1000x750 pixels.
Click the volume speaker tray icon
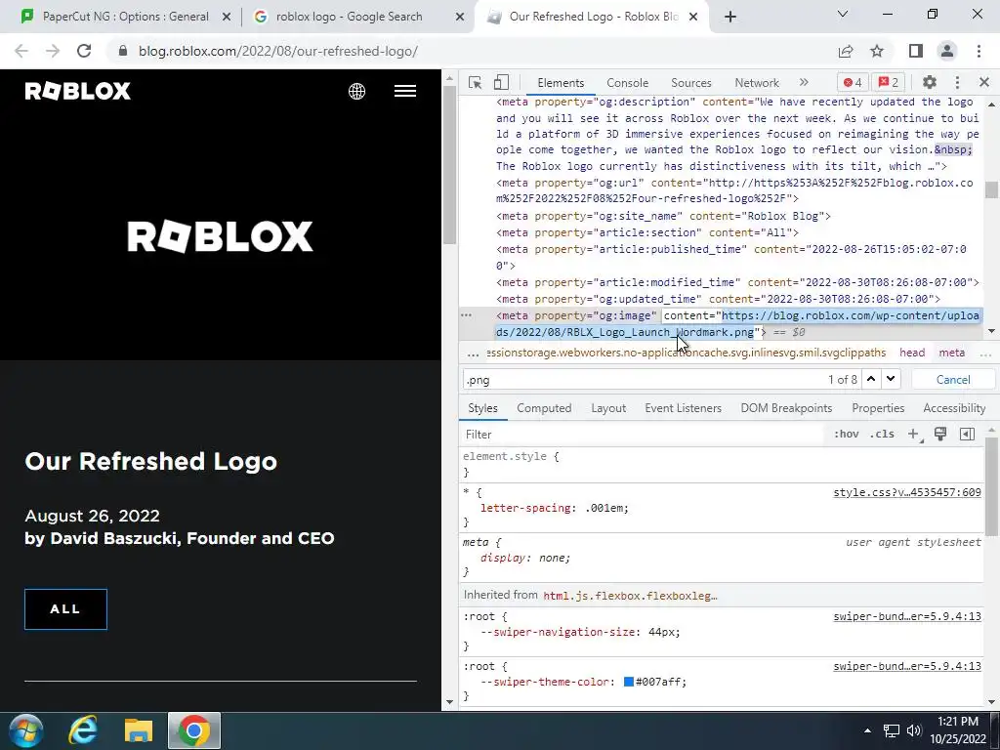[913, 730]
